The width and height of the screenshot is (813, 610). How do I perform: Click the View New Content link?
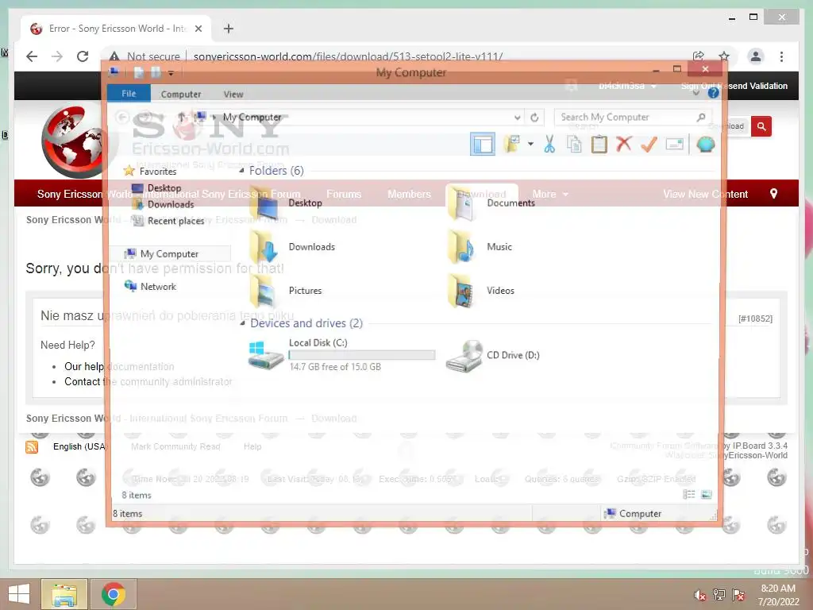point(705,194)
